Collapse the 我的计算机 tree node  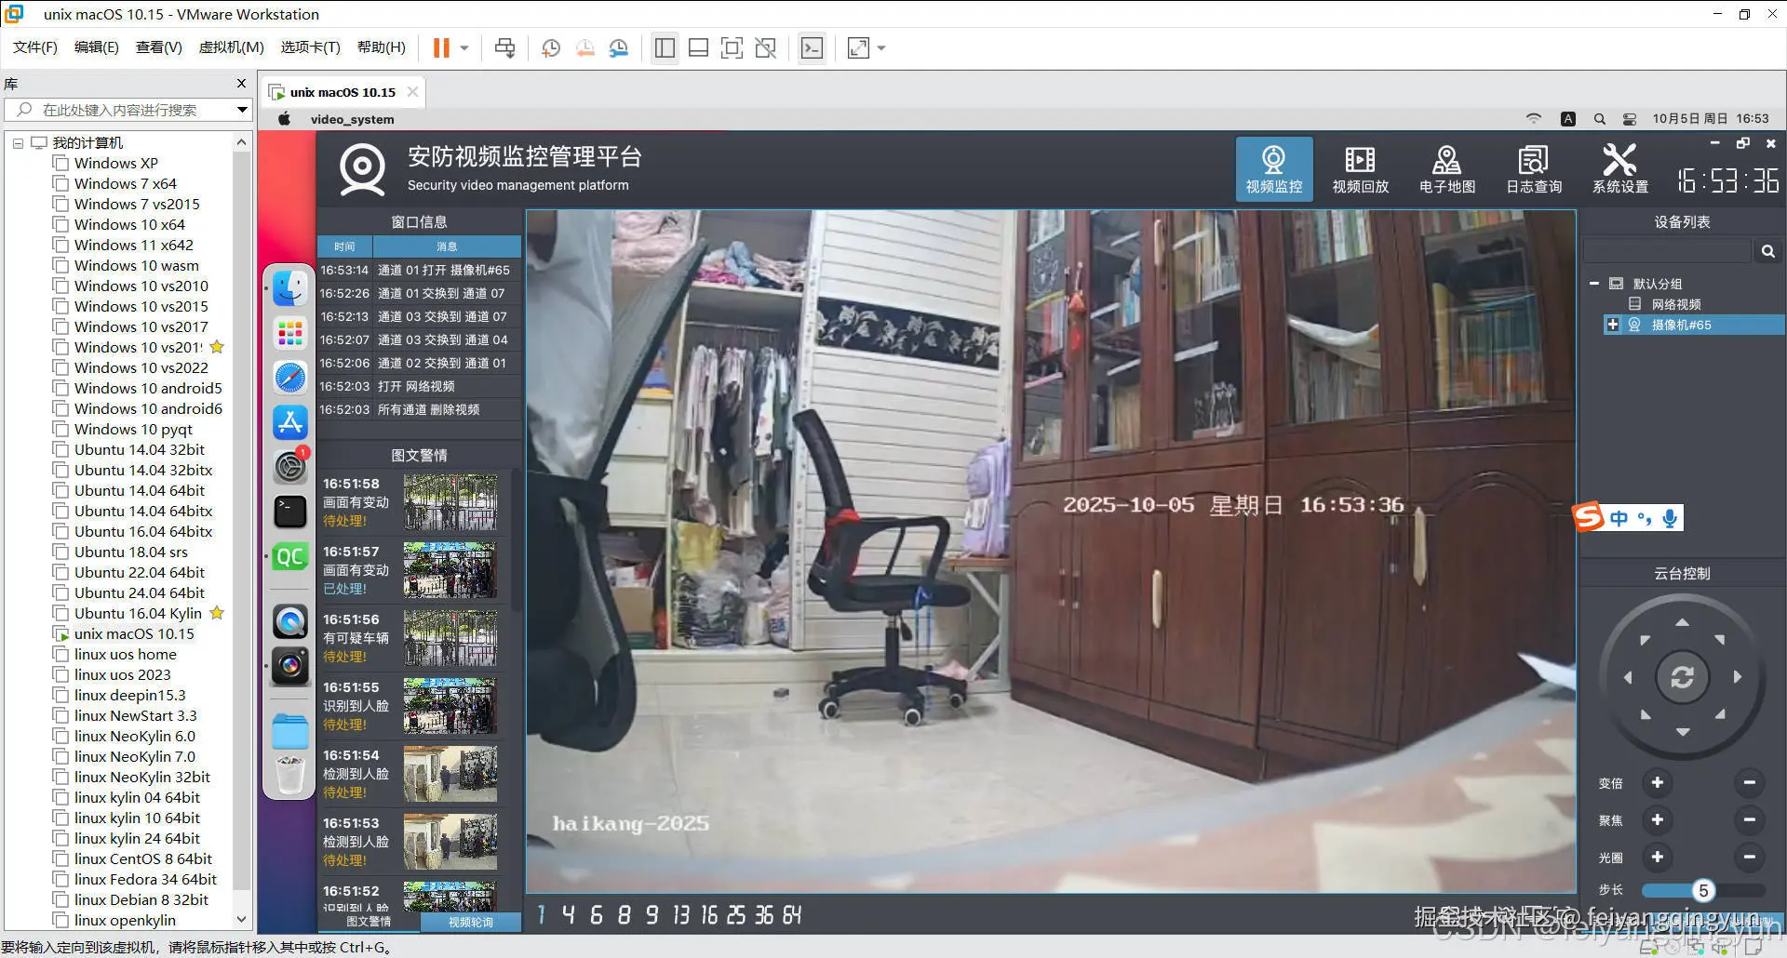point(18,143)
